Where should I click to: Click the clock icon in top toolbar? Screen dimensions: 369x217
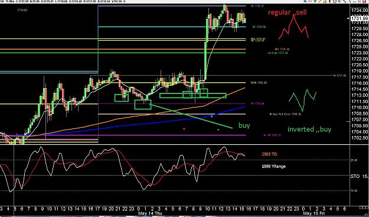point(335,1)
